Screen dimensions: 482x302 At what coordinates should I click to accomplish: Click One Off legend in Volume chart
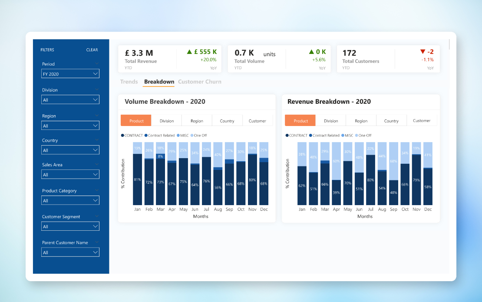[x=198, y=135]
